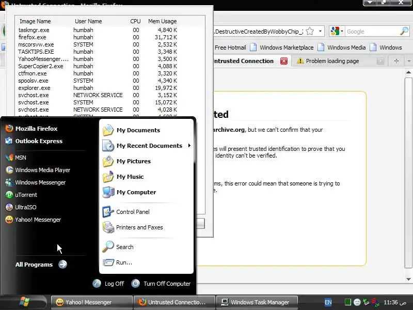Screen dimensions: 413x310
Task: Open new tab with plus button
Action: click(396, 61)
